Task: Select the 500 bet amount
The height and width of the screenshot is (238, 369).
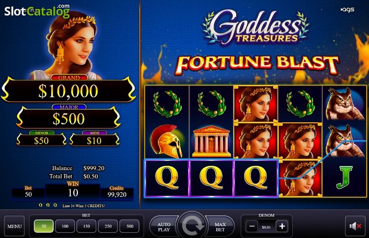Action: [x=129, y=226]
